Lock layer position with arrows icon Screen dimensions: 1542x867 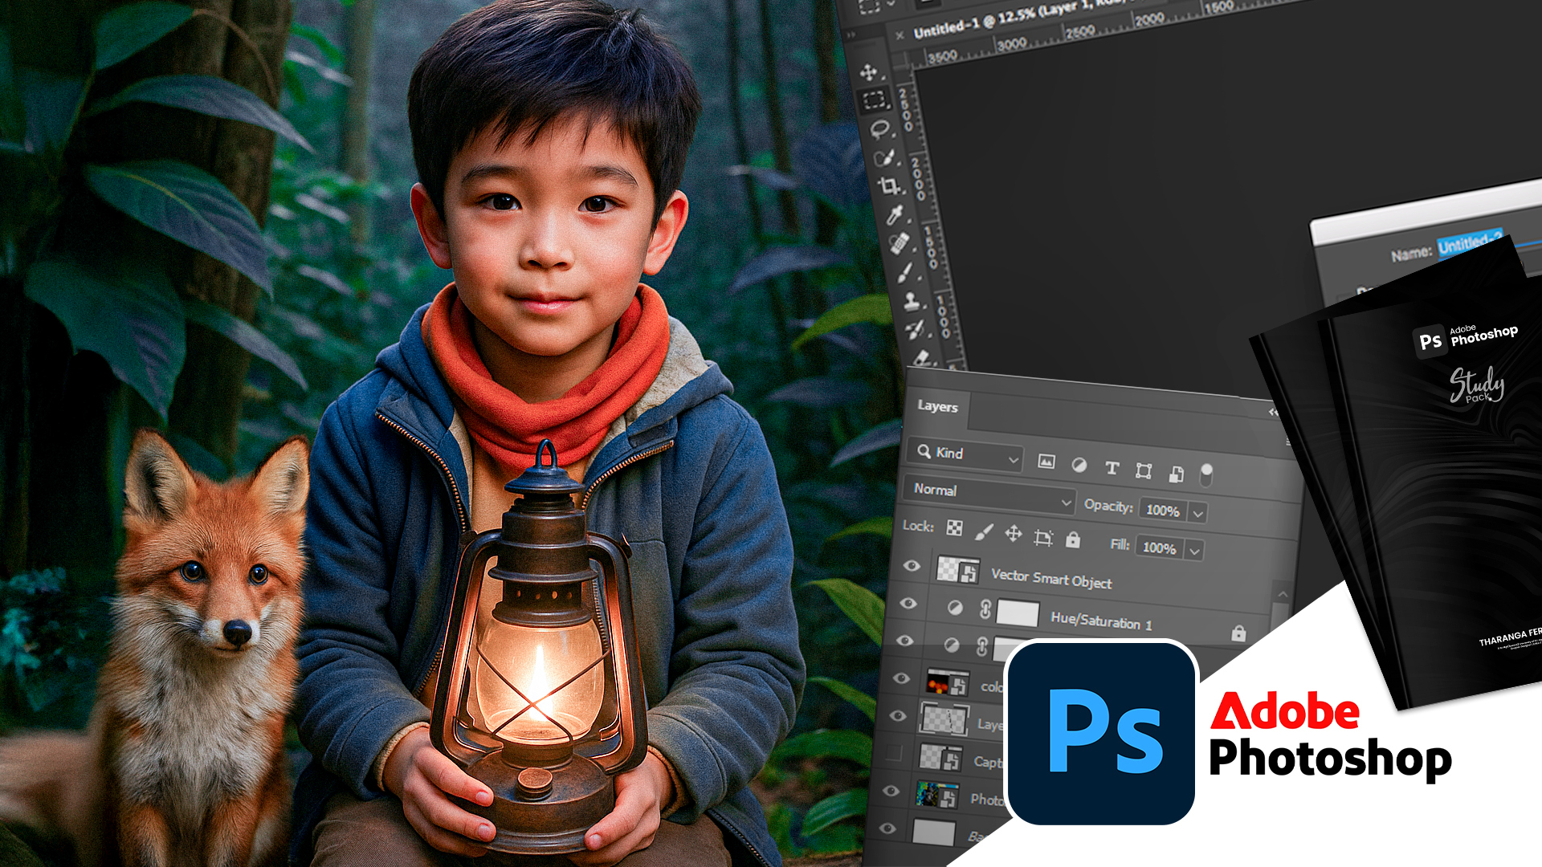coord(1014,534)
